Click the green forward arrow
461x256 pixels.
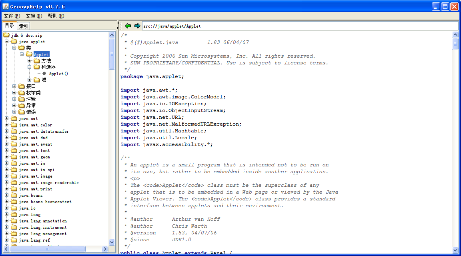tap(137, 26)
